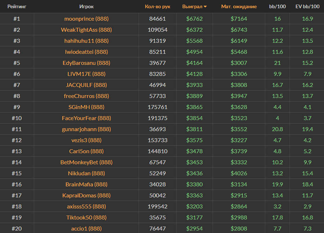Open KapralDomas (888) player stats
Screen dimensions: 324x233
coord(87,195)
